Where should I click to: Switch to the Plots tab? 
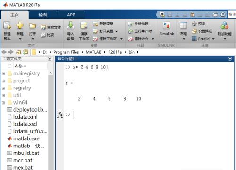pyautogui.click(x=43, y=15)
